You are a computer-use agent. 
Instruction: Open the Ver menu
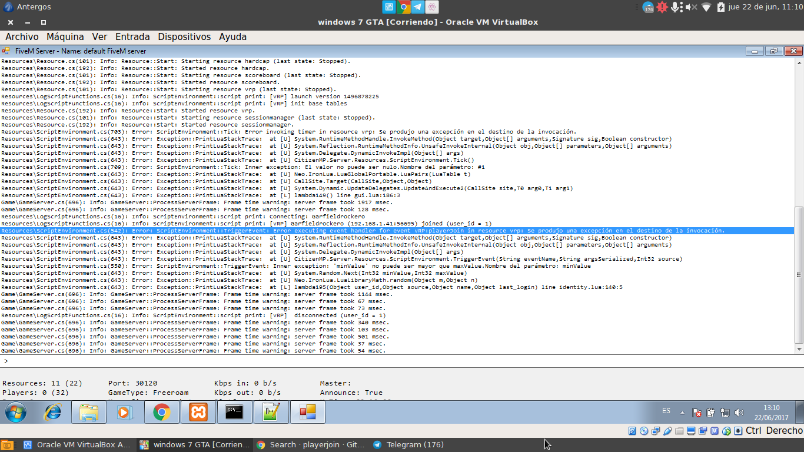coord(99,36)
